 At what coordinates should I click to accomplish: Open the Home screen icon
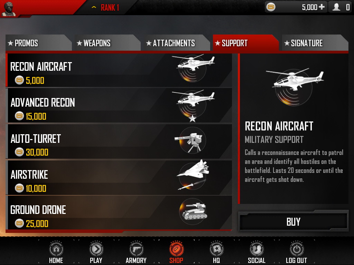pos(56,249)
